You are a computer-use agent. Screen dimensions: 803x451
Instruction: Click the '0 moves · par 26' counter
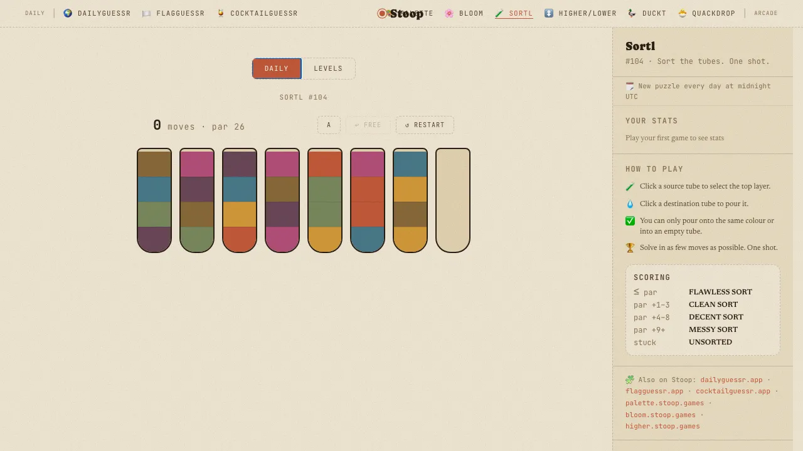(199, 125)
